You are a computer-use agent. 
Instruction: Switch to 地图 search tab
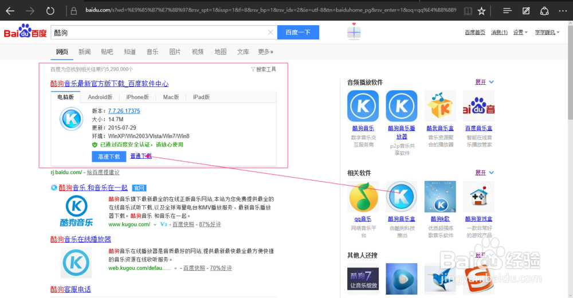point(221,52)
